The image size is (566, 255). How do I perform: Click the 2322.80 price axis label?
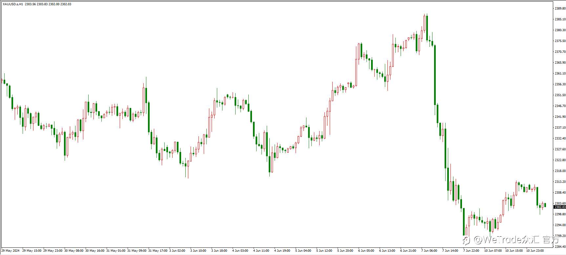tap(560, 160)
